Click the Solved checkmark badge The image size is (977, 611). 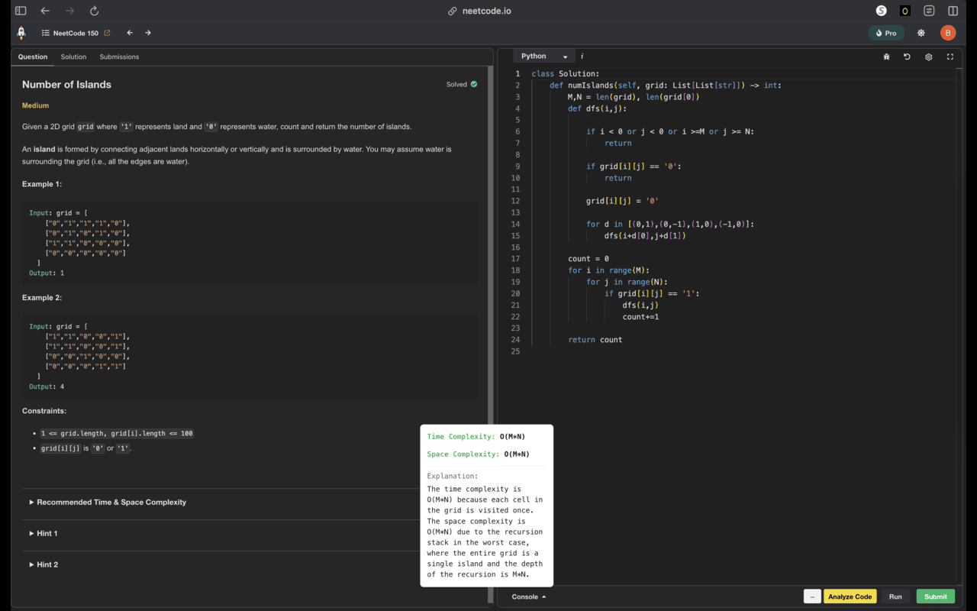473,85
